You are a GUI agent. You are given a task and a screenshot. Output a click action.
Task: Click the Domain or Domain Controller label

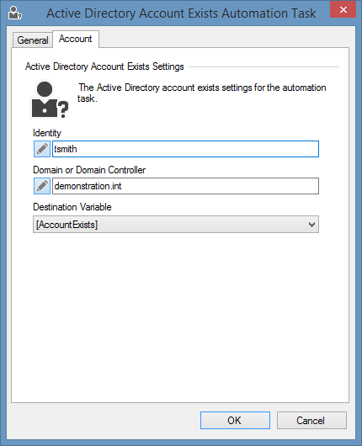click(x=89, y=170)
